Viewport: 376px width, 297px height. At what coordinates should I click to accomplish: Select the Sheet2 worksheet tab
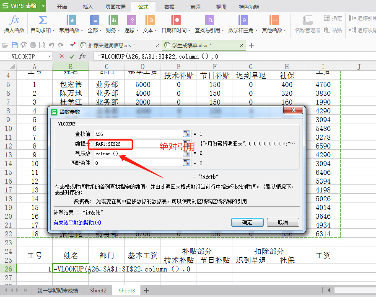tap(98, 291)
